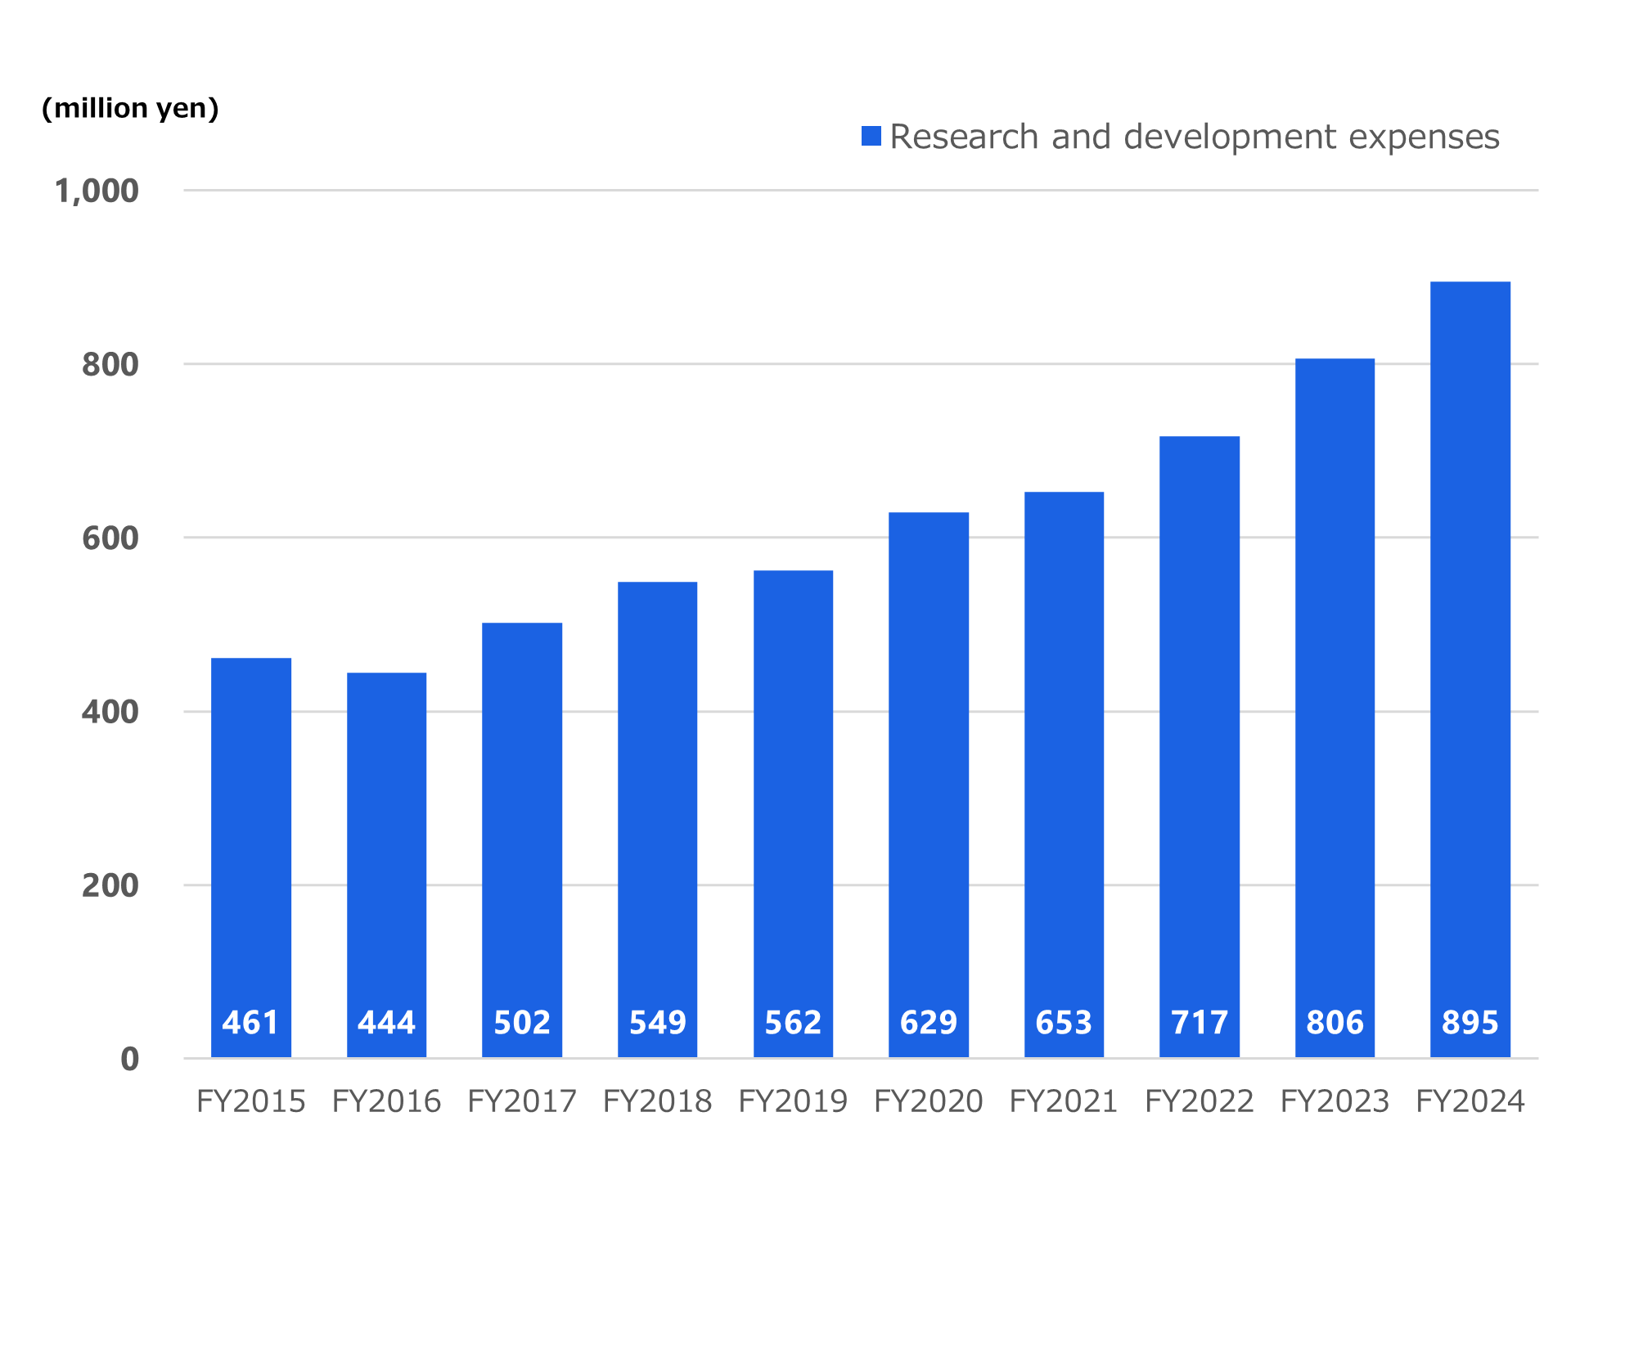Click the FY2024 axis label
Image resolution: width=1625 pixels, height=1364 pixels.
(1470, 1102)
